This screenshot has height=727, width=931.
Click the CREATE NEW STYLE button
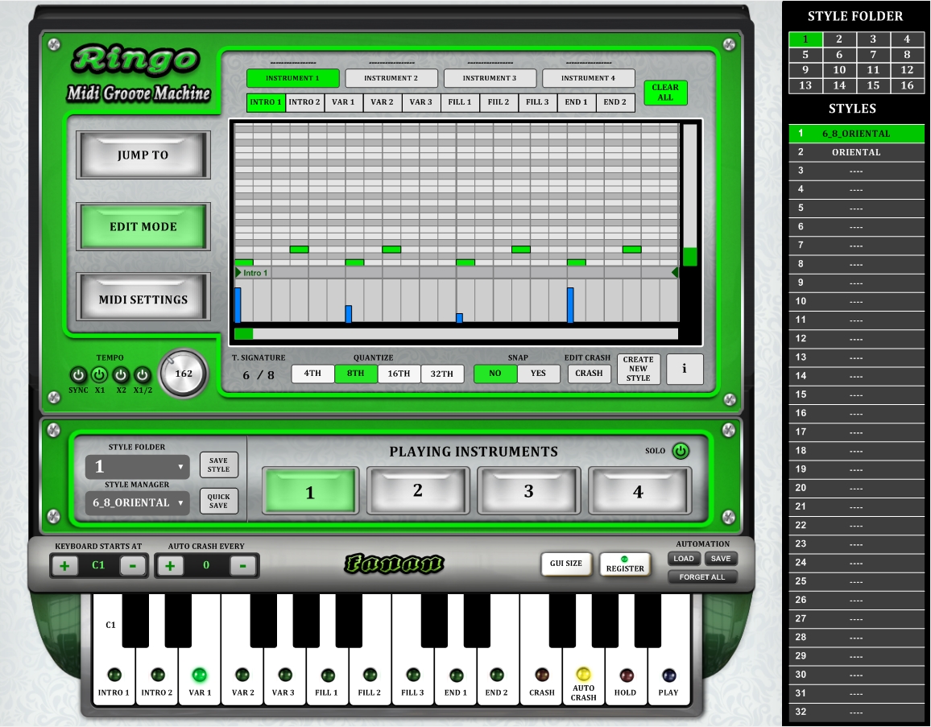pyautogui.click(x=638, y=369)
